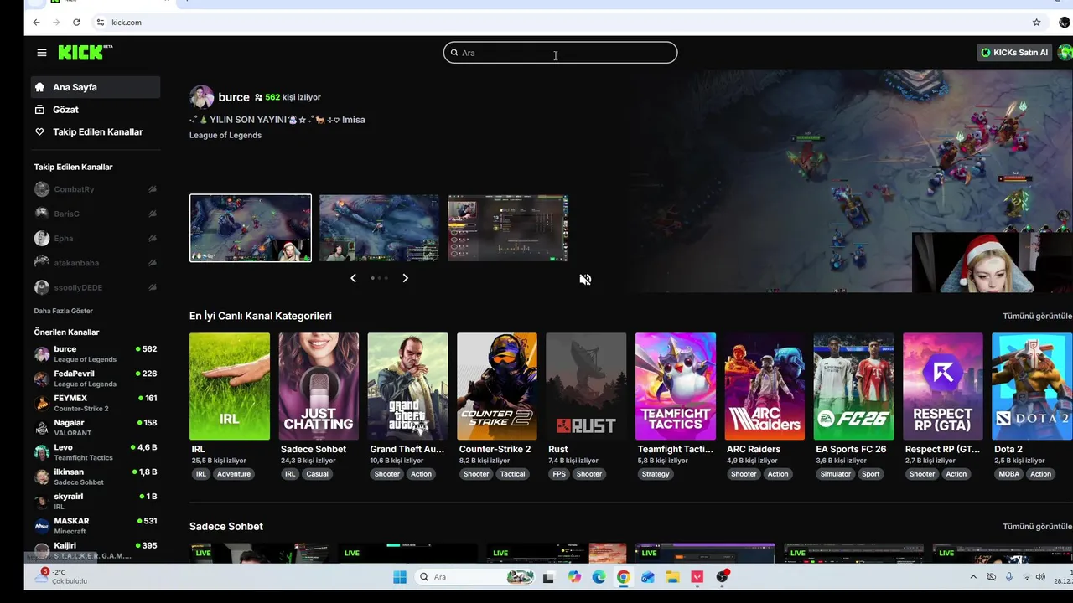Click burce channel name in hero

234,97
